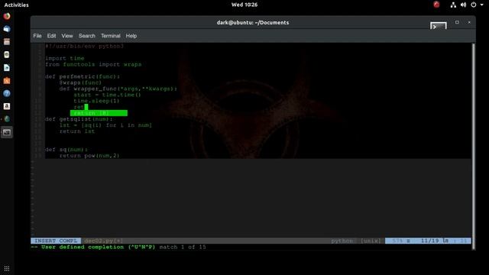Click the 'def sq(num):' line
Image resolution: width=489 pixels, height=275 pixels.
tap(66, 150)
